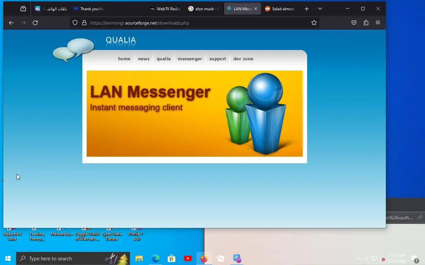
Task: Click the Instant messaging client subtitle
Action: pyautogui.click(x=136, y=108)
